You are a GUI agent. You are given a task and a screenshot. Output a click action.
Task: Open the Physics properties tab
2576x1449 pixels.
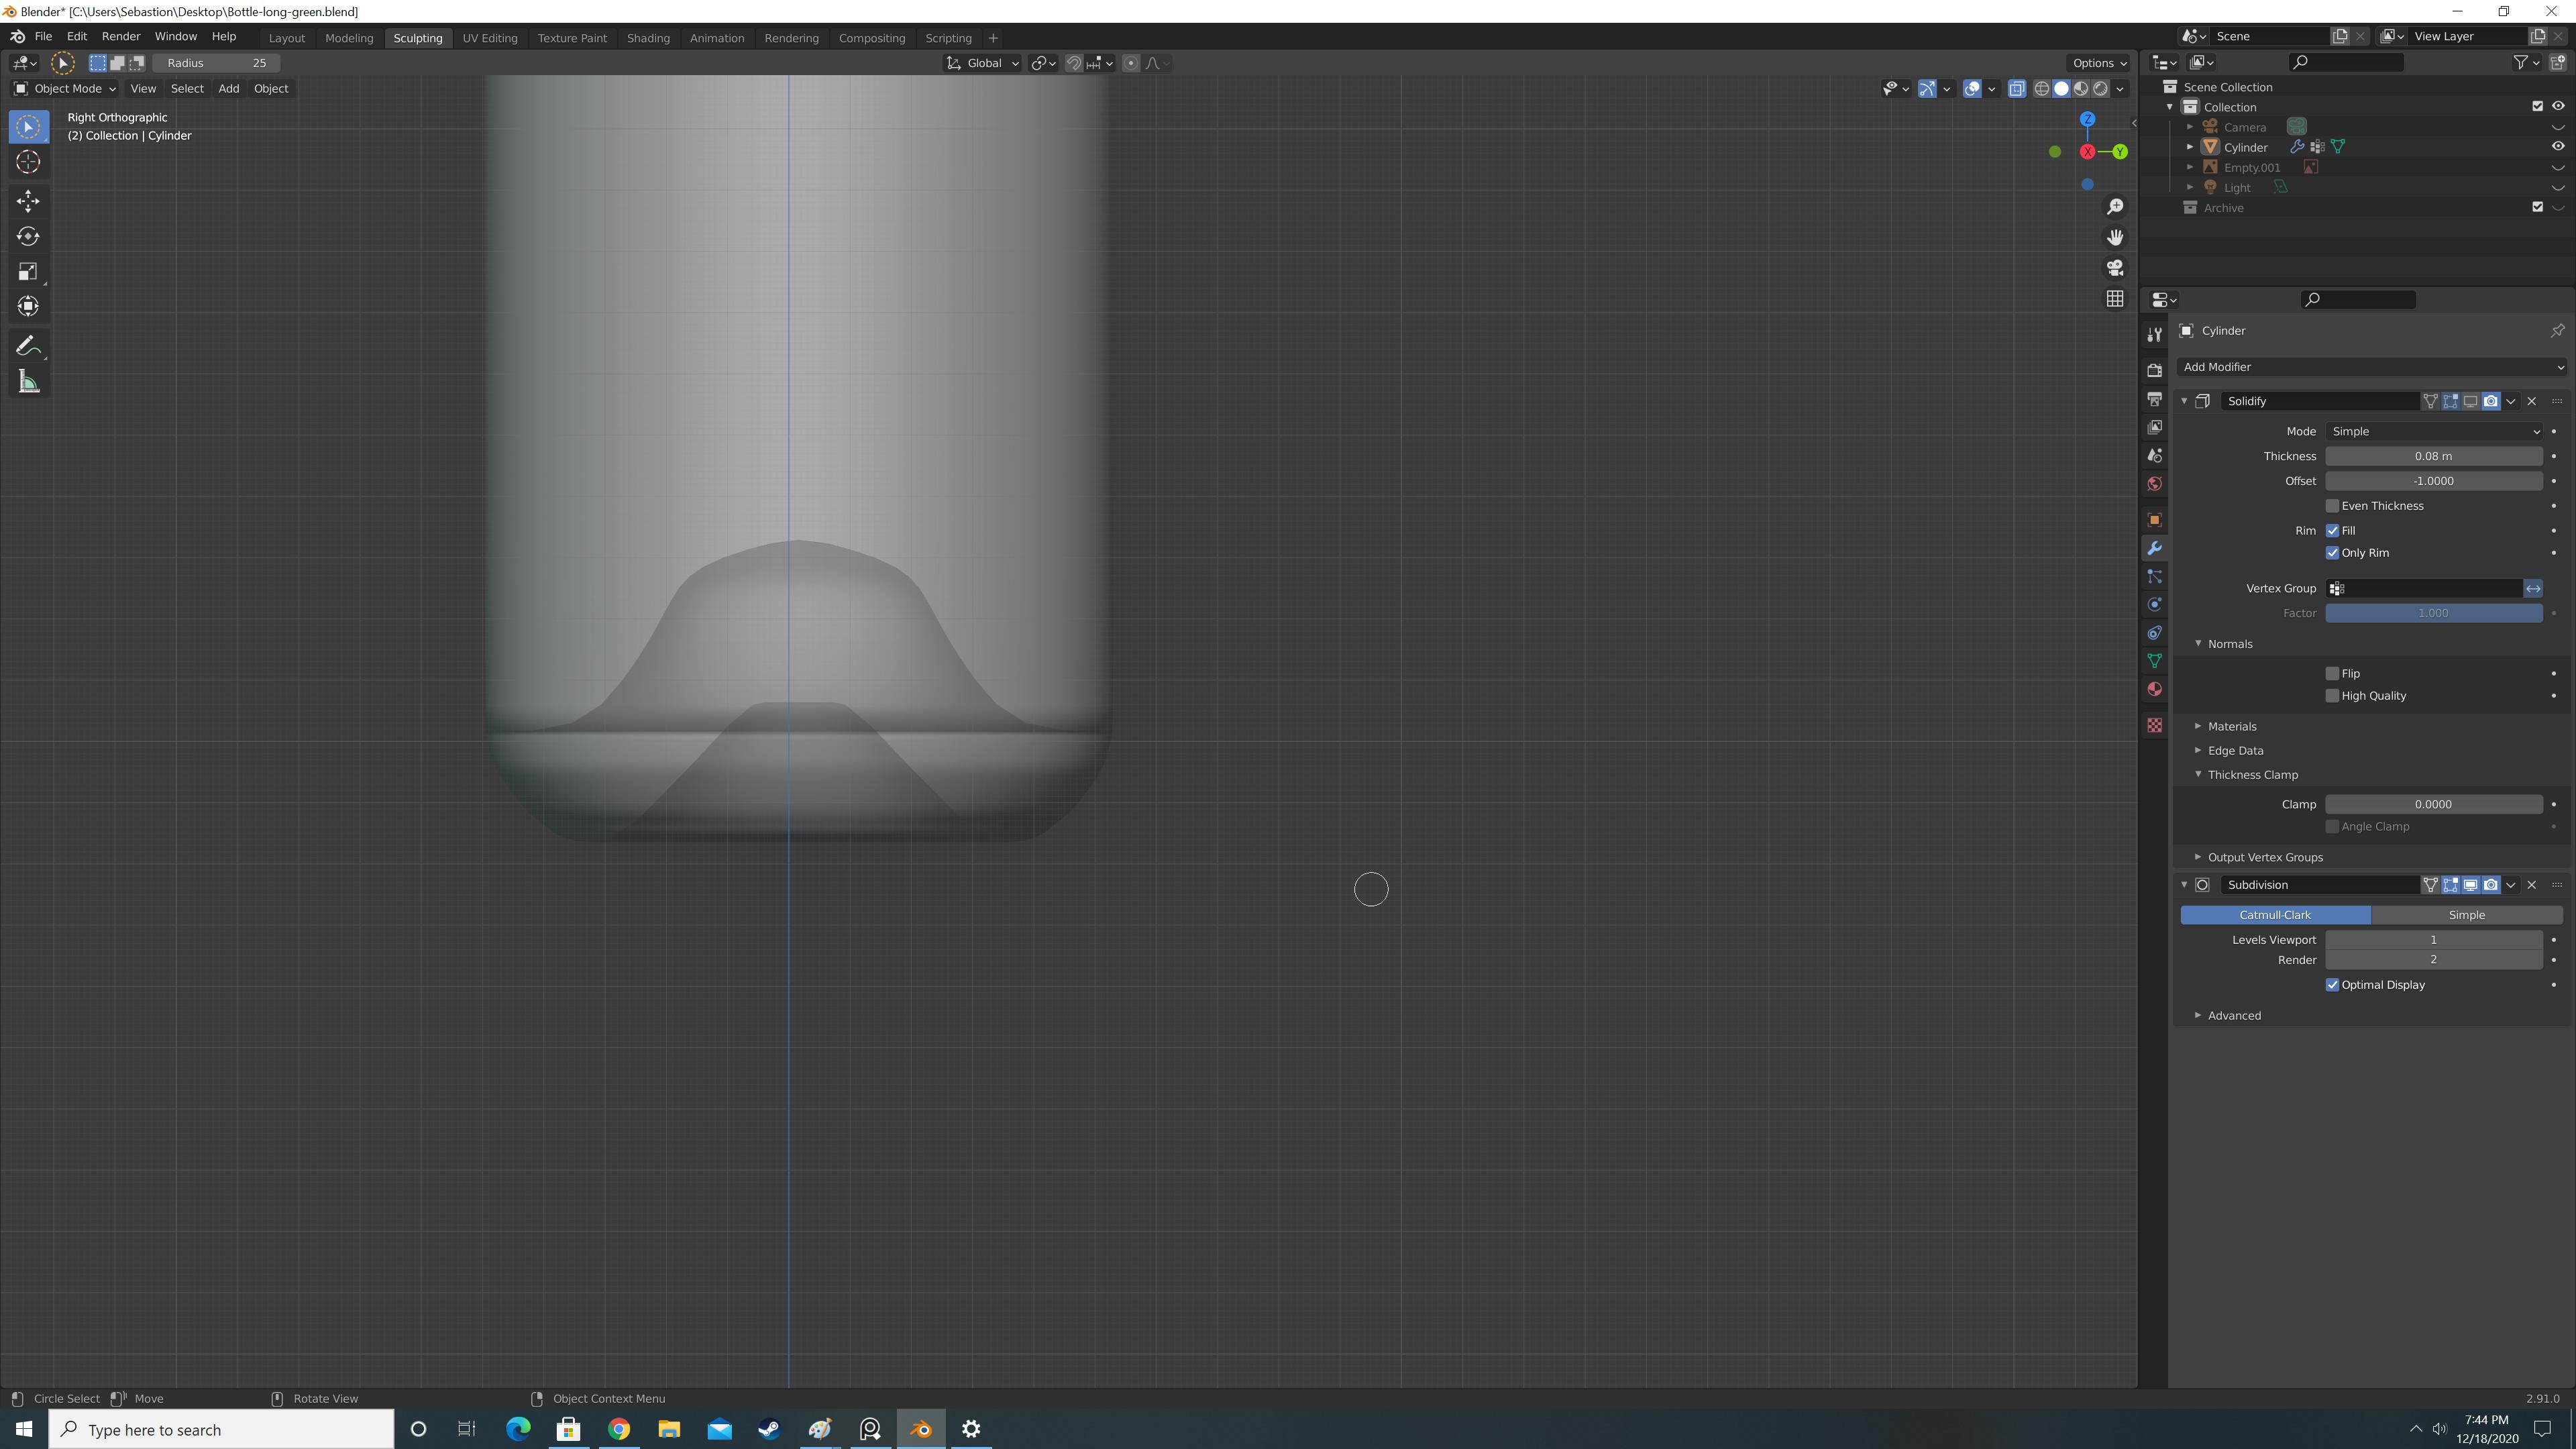(2154, 605)
